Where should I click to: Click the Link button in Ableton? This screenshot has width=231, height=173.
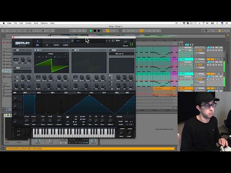[5, 31]
